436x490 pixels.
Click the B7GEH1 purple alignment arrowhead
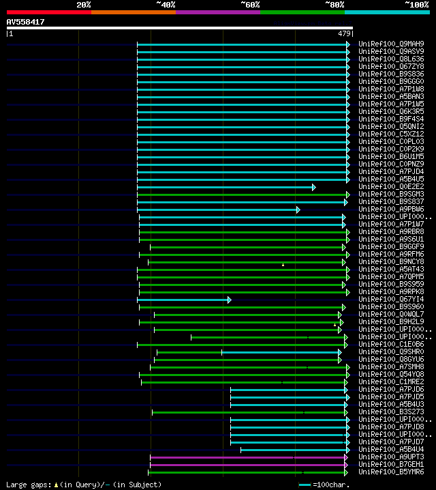click(346, 465)
